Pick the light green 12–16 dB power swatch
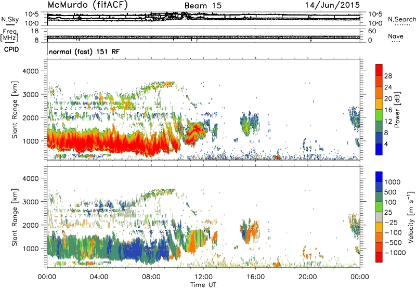The height and width of the screenshot is (288, 416). 379,115
